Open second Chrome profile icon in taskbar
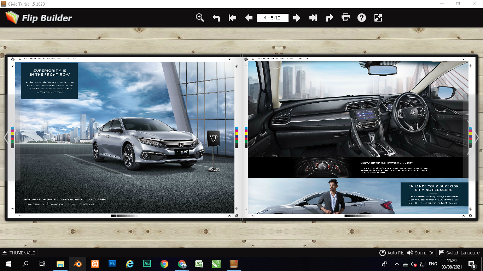483x271 pixels. (182, 264)
